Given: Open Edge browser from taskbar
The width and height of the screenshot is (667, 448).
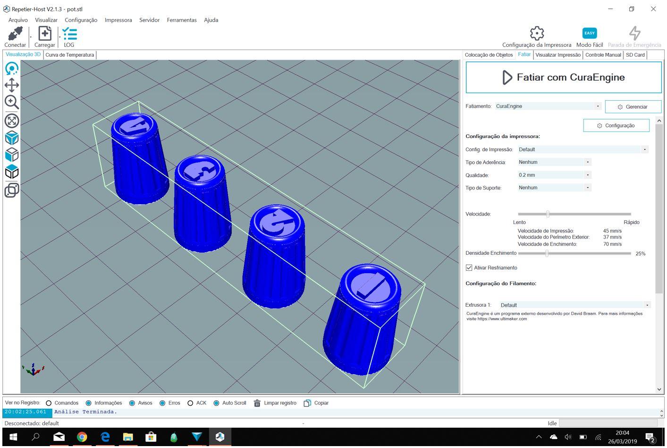Looking at the screenshot, I should click(x=105, y=437).
